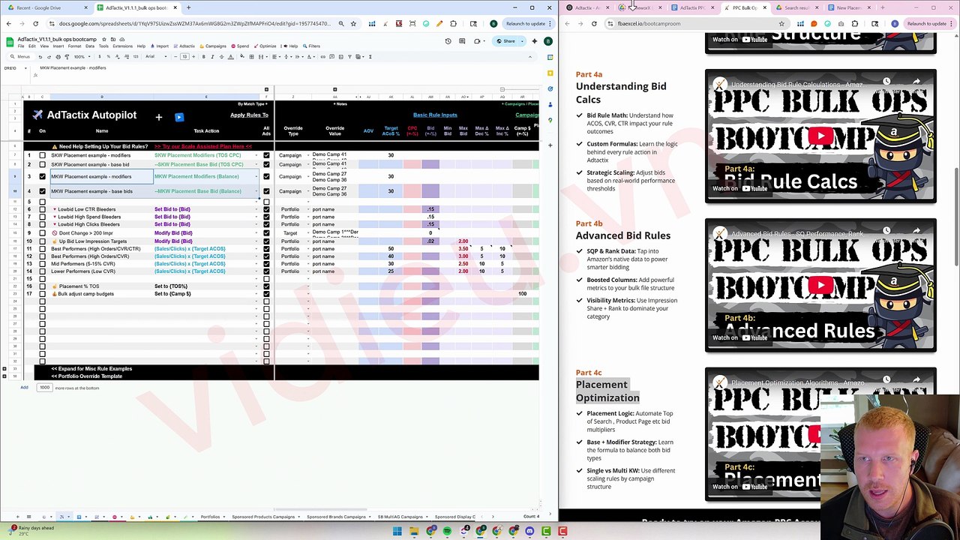The width and height of the screenshot is (960, 540).
Task: Open the Arial font dropdown
Action: pos(157,56)
